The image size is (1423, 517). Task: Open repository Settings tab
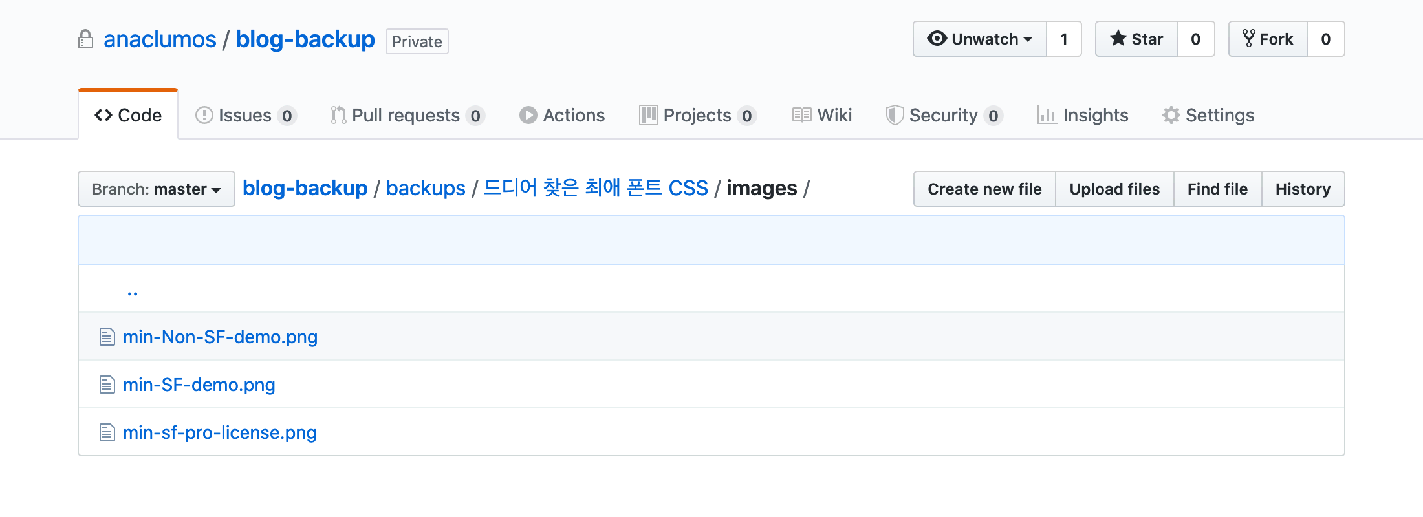click(x=1208, y=115)
